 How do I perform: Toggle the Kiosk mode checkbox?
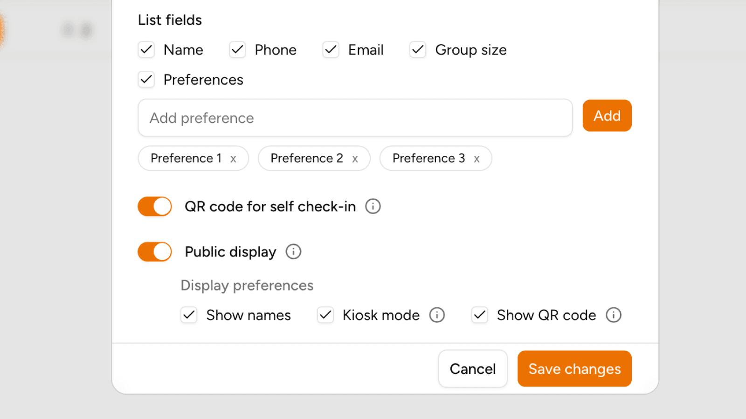point(325,315)
